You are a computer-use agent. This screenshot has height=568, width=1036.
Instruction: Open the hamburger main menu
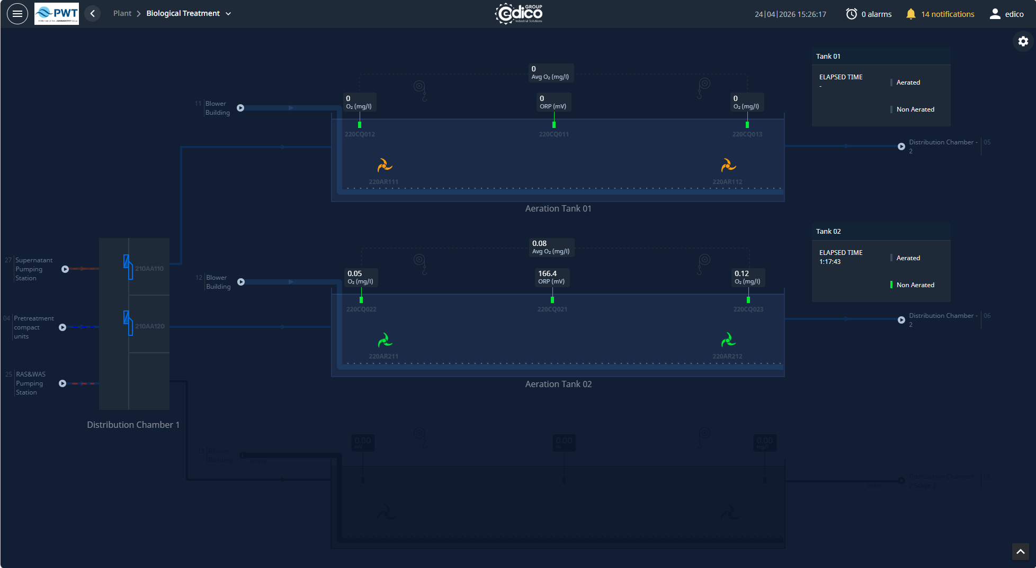tap(17, 14)
